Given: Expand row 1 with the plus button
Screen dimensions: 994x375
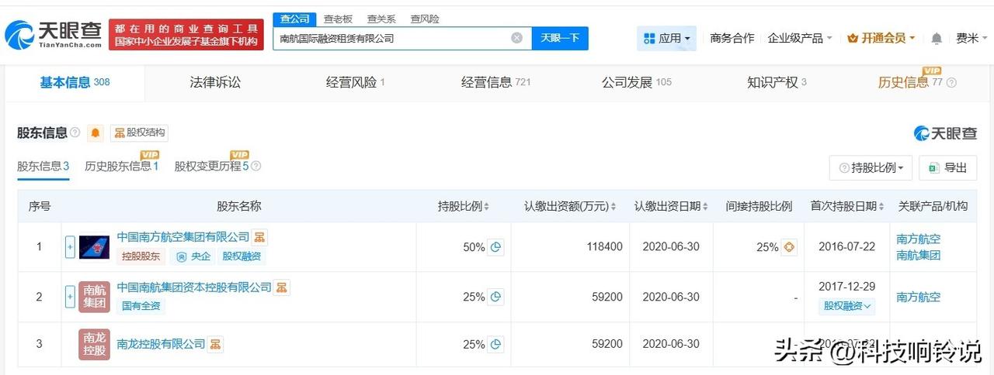Looking at the screenshot, I should pyautogui.click(x=70, y=247).
